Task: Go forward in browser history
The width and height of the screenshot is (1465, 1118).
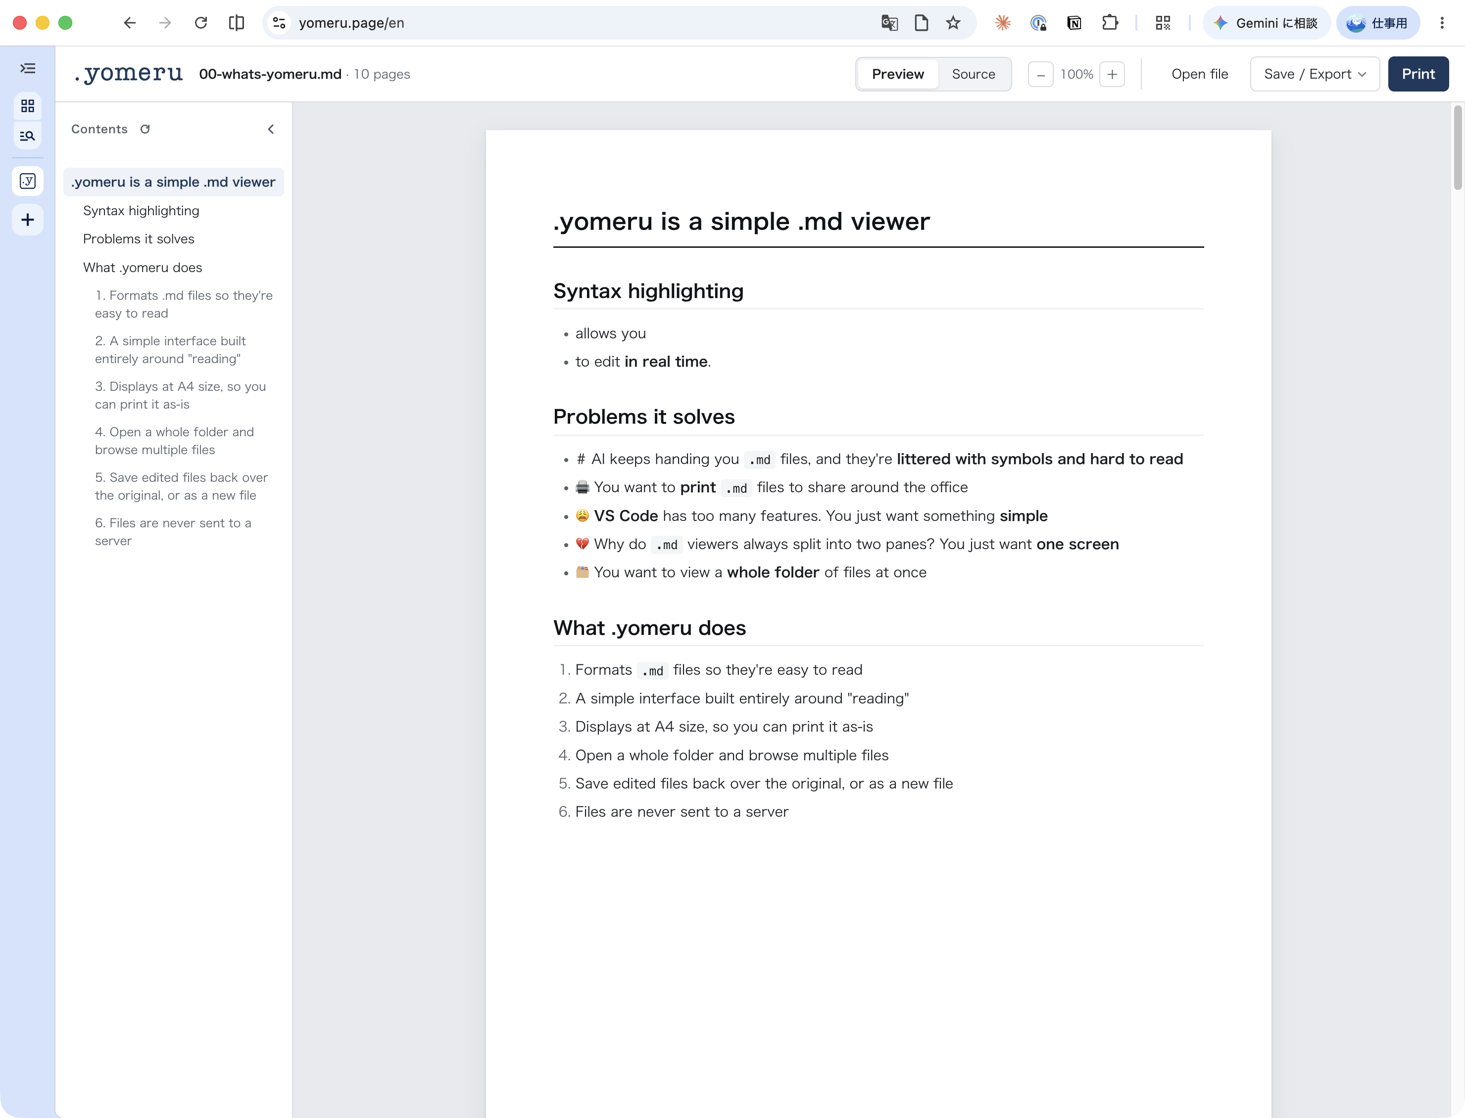Action: click(x=165, y=23)
